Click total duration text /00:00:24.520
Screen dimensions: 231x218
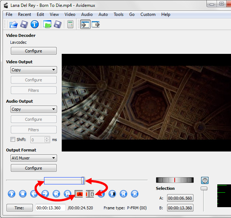coord(80,208)
